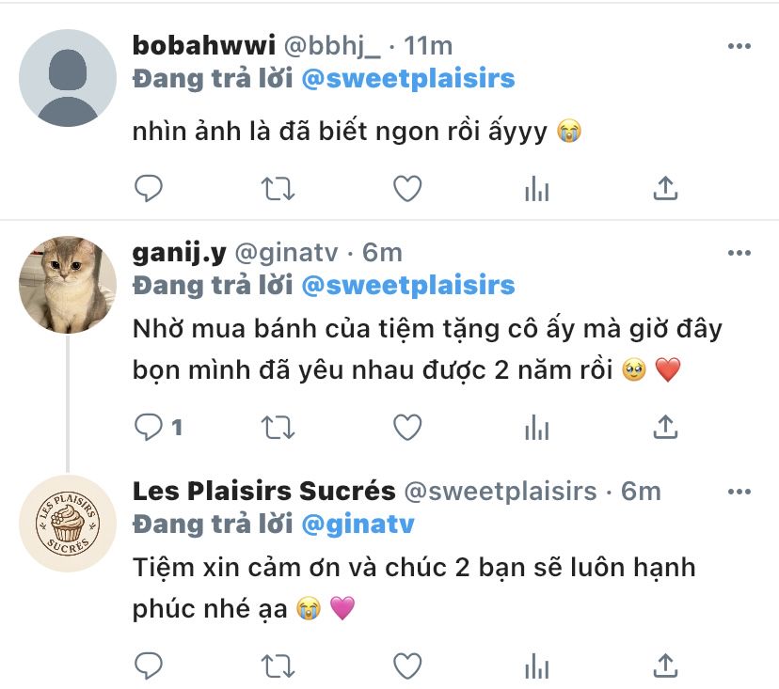Screen dimensions: 779x689
Task: Like ganij.y's tweet with heart icon
Action: tap(406, 429)
